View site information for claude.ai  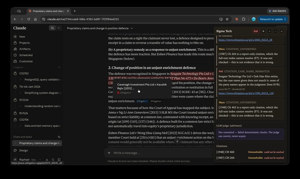click(44, 19)
